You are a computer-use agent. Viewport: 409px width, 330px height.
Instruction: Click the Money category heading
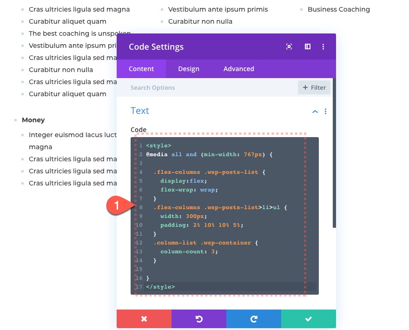[x=33, y=120]
